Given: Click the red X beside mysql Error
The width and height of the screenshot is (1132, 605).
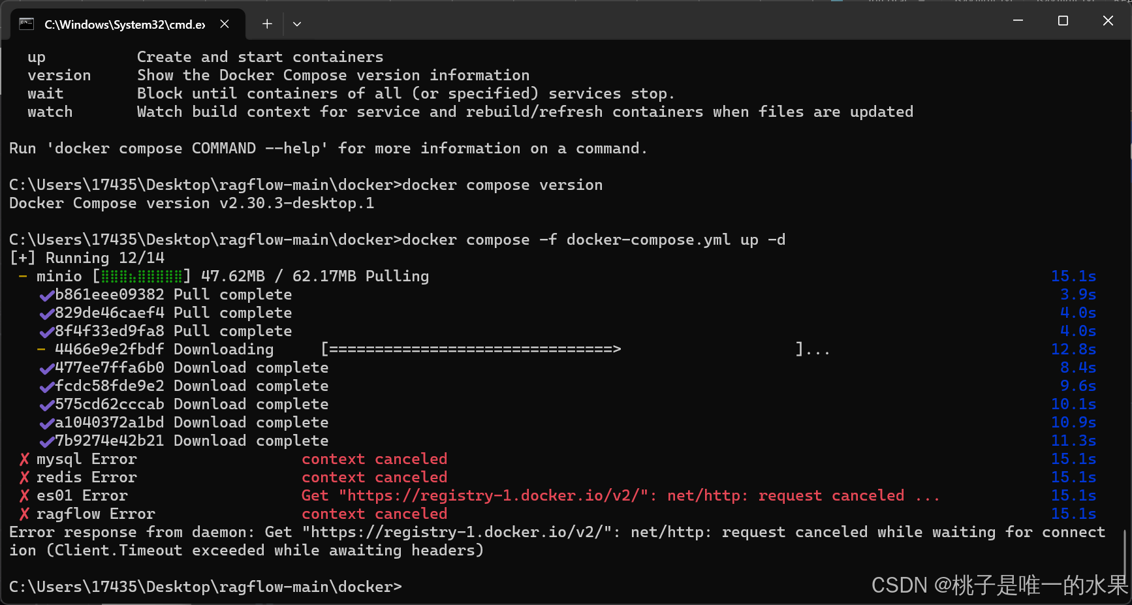Looking at the screenshot, I should (x=24, y=459).
